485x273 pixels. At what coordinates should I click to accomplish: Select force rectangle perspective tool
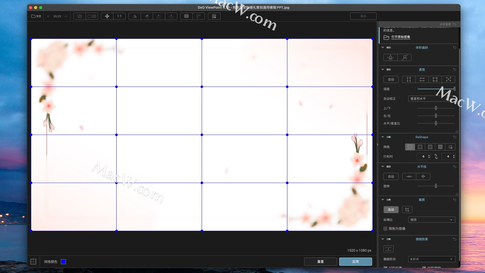435,79
